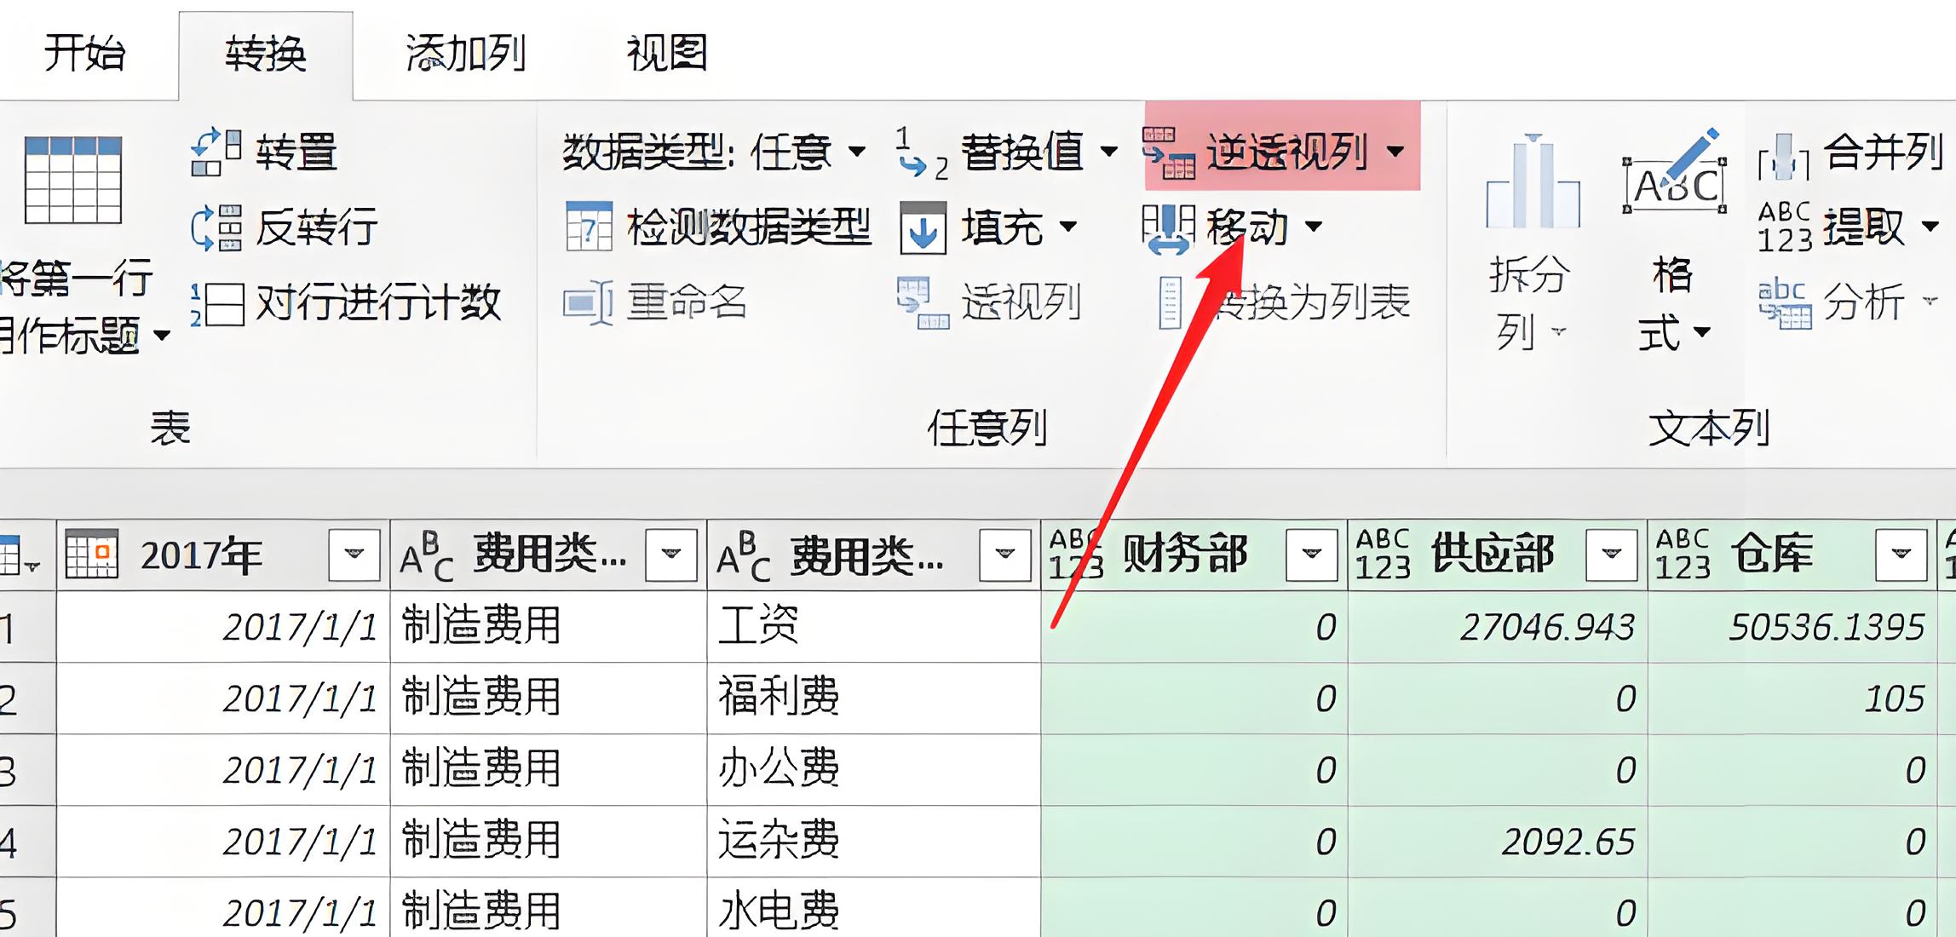This screenshot has width=1956, height=937.
Task: Open the 财务部 column filter dropdown
Action: tap(1312, 555)
